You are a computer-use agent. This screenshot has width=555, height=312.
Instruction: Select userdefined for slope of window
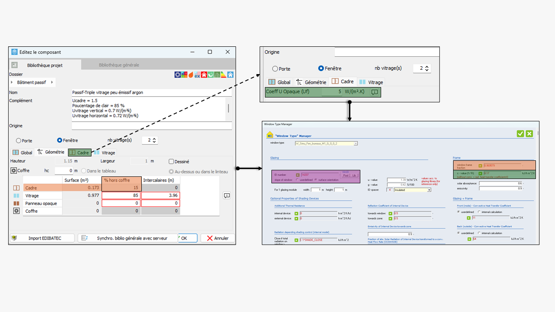(x=297, y=180)
